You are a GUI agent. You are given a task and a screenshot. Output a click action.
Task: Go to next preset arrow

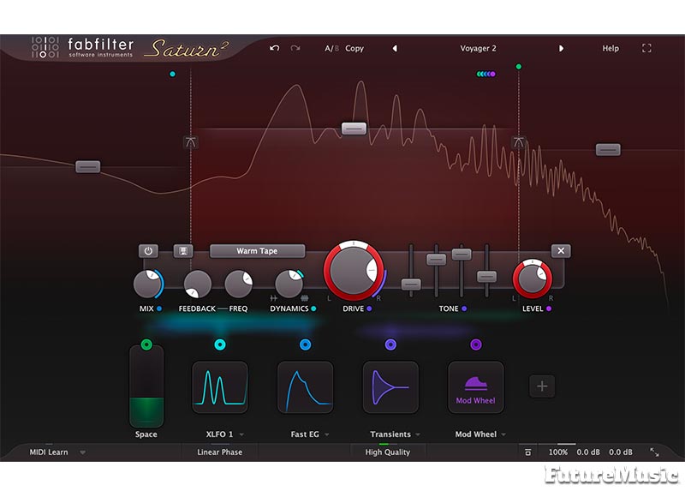[x=561, y=49]
